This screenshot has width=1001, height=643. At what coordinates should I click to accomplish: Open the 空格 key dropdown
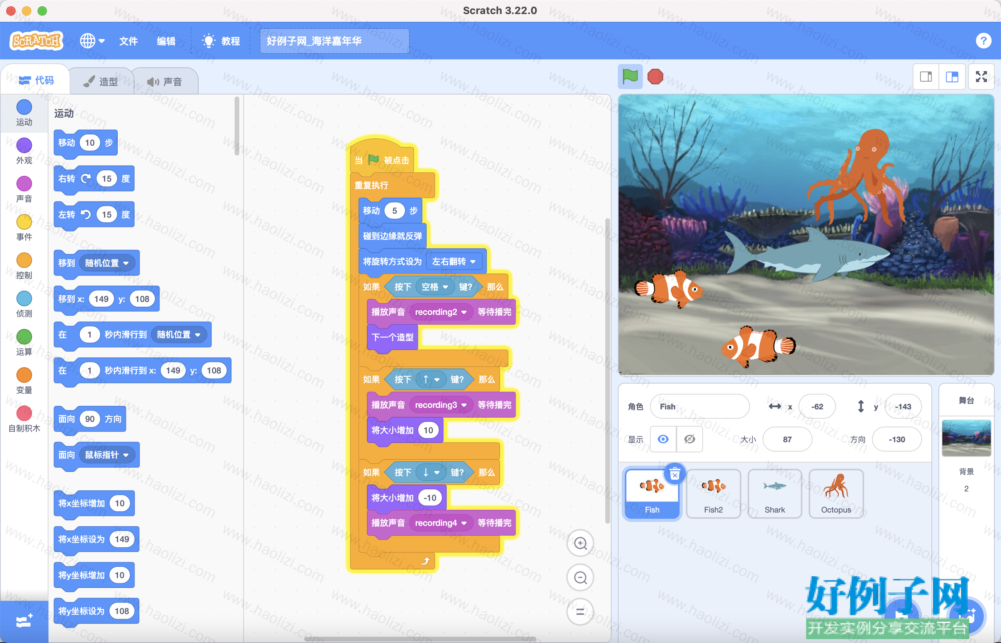pyautogui.click(x=435, y=287)
